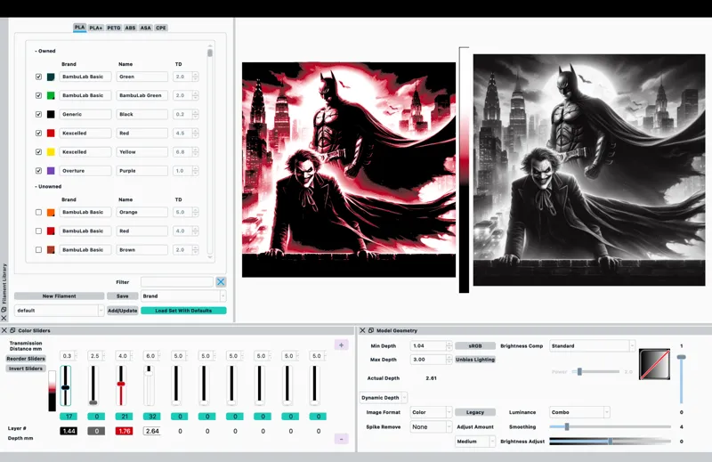Click the Save button
The width and height of the screenshot is (712, 462).
[x=123, y=296]
